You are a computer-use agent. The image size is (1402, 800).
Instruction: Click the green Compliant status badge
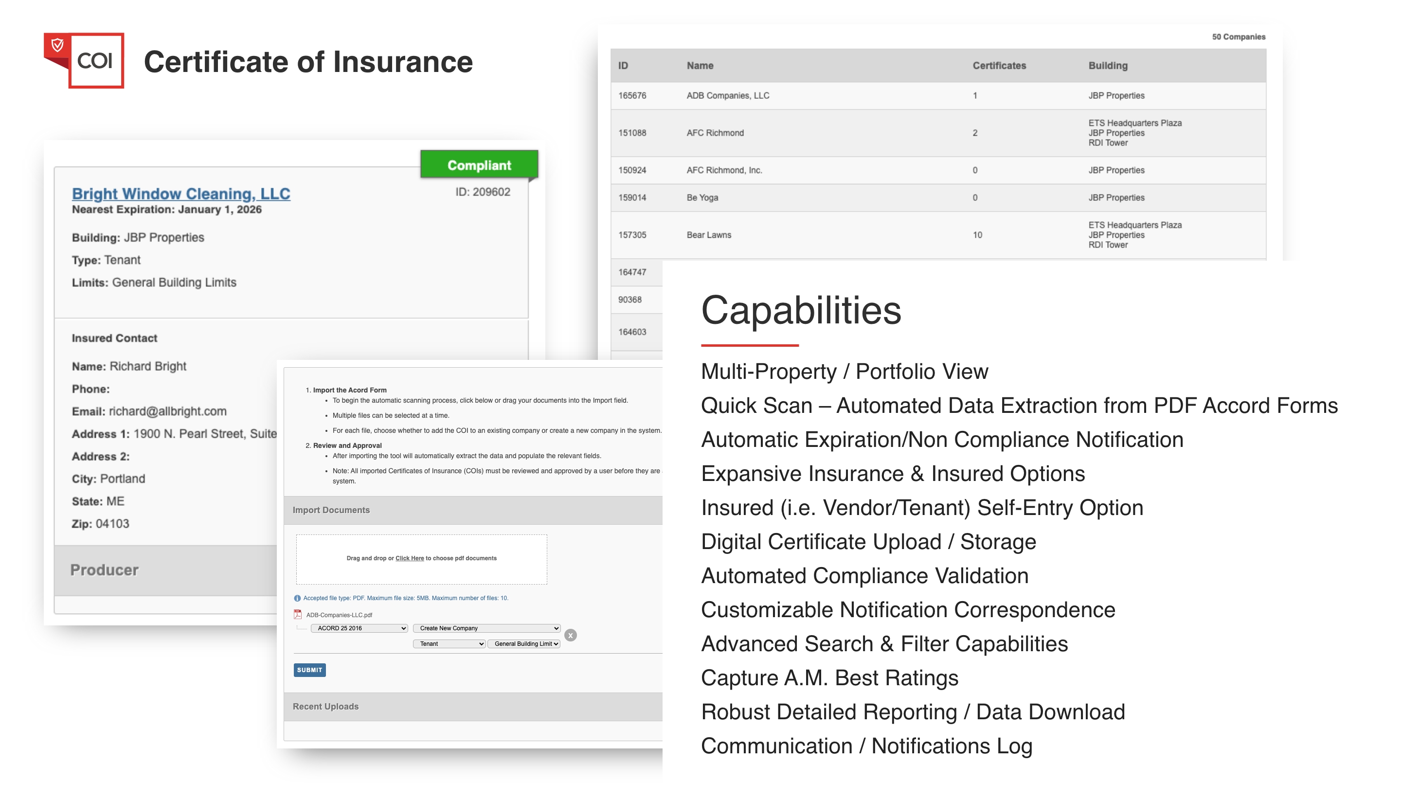479,165
